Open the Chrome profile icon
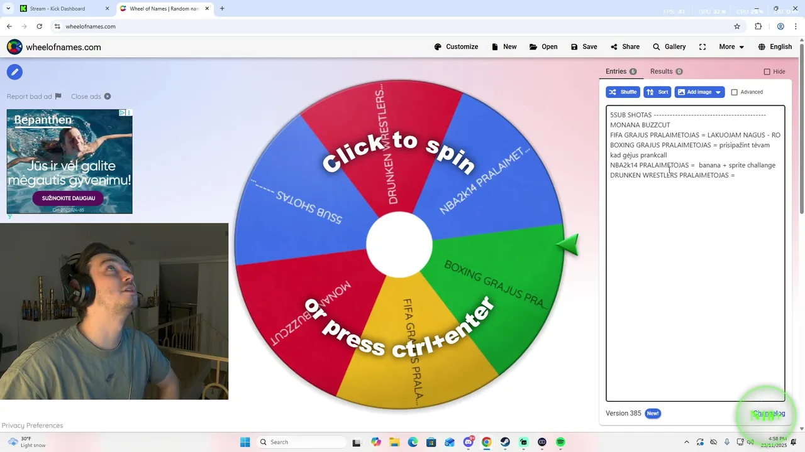The width and height of the screenshot is (805, 452). [780, 26]
